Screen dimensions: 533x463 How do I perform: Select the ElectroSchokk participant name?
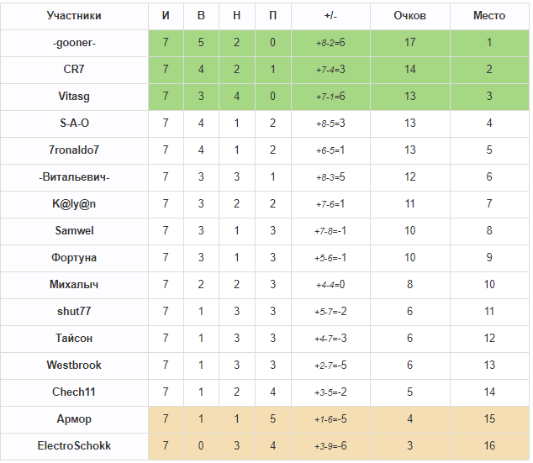(74, 445)
